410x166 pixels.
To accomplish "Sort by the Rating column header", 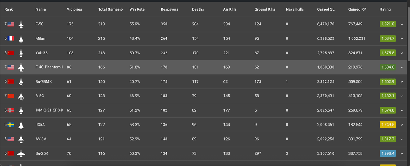I will (385, 9).
